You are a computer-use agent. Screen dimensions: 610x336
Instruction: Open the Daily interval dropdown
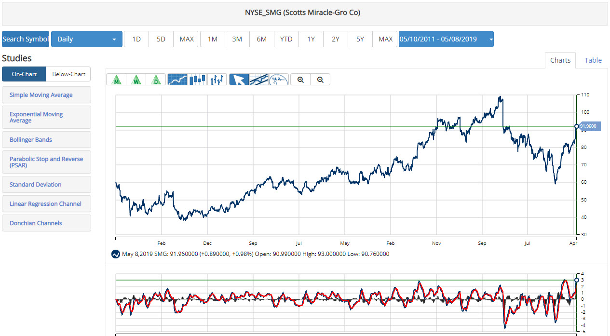tap(87, 39)
